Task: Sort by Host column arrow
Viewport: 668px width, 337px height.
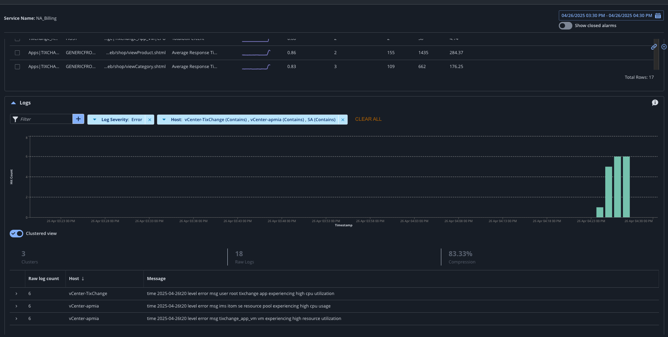Action: pos(83,279)
